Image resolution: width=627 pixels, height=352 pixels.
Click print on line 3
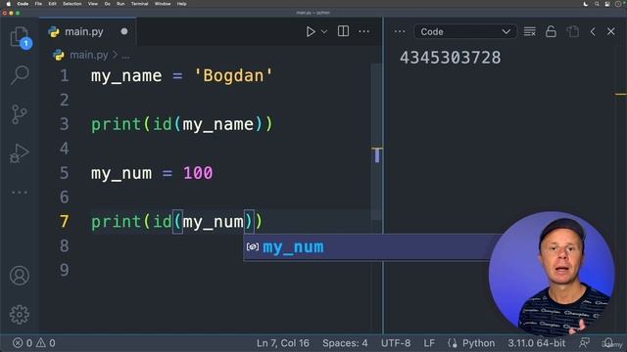[116, 124]
